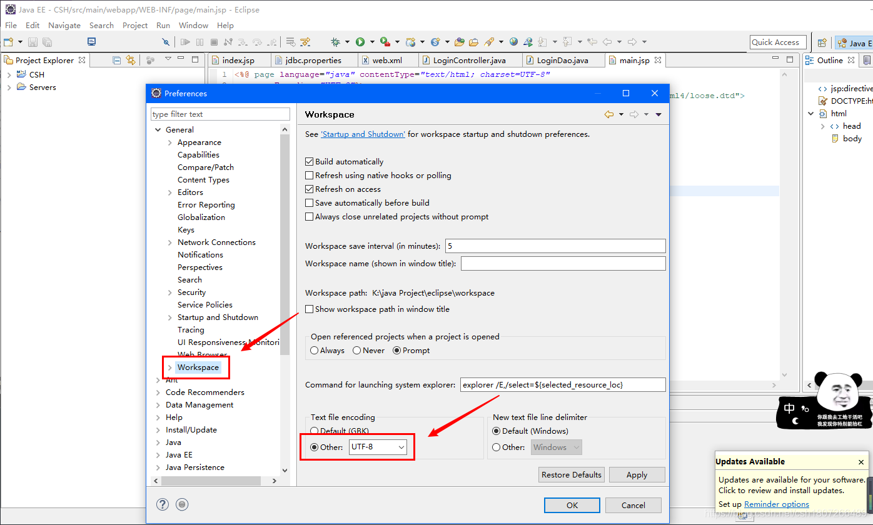This screenshot has width=873, height=525.
Task: Expand the Editors tree node
Action: click(x=169, y=192)
